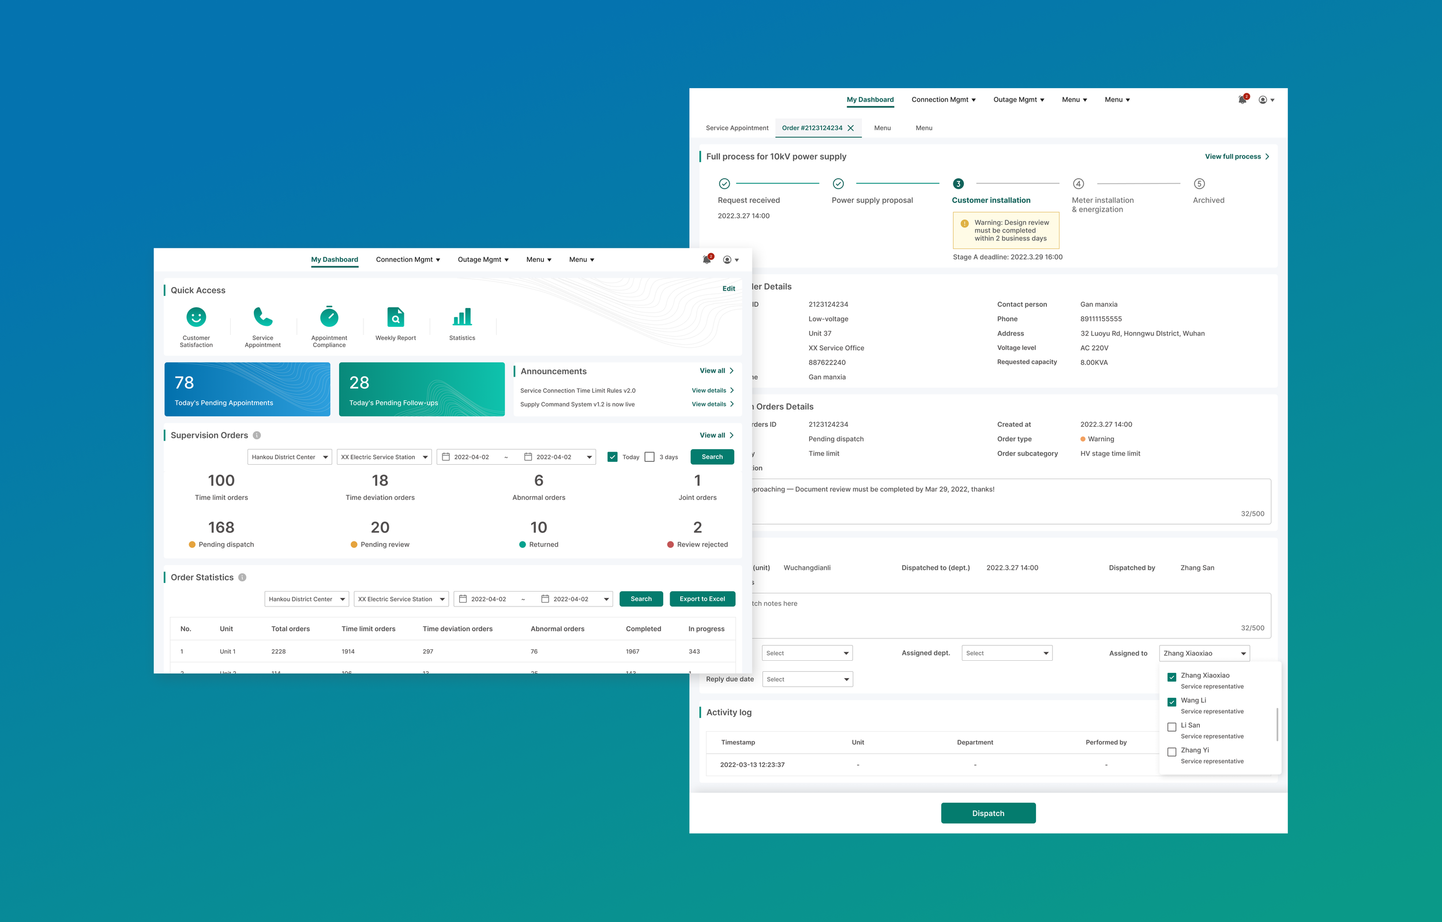Expand Hankou District Center dropdown in Supervision Orders
The image size is (1442, 922).
(x=289, y=457)
